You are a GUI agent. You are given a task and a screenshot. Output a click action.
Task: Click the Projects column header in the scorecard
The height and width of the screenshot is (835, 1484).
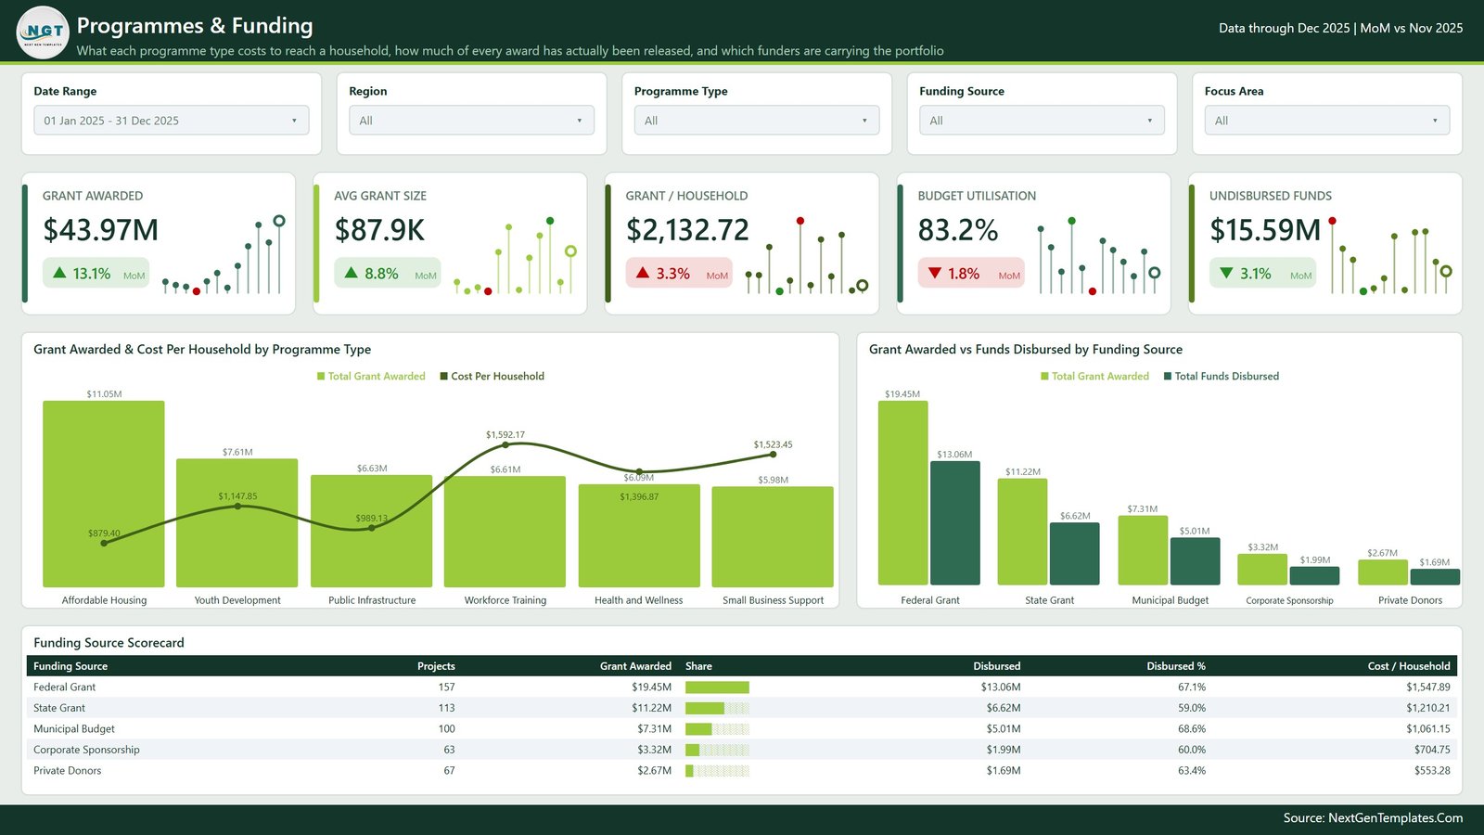[436, 666]
